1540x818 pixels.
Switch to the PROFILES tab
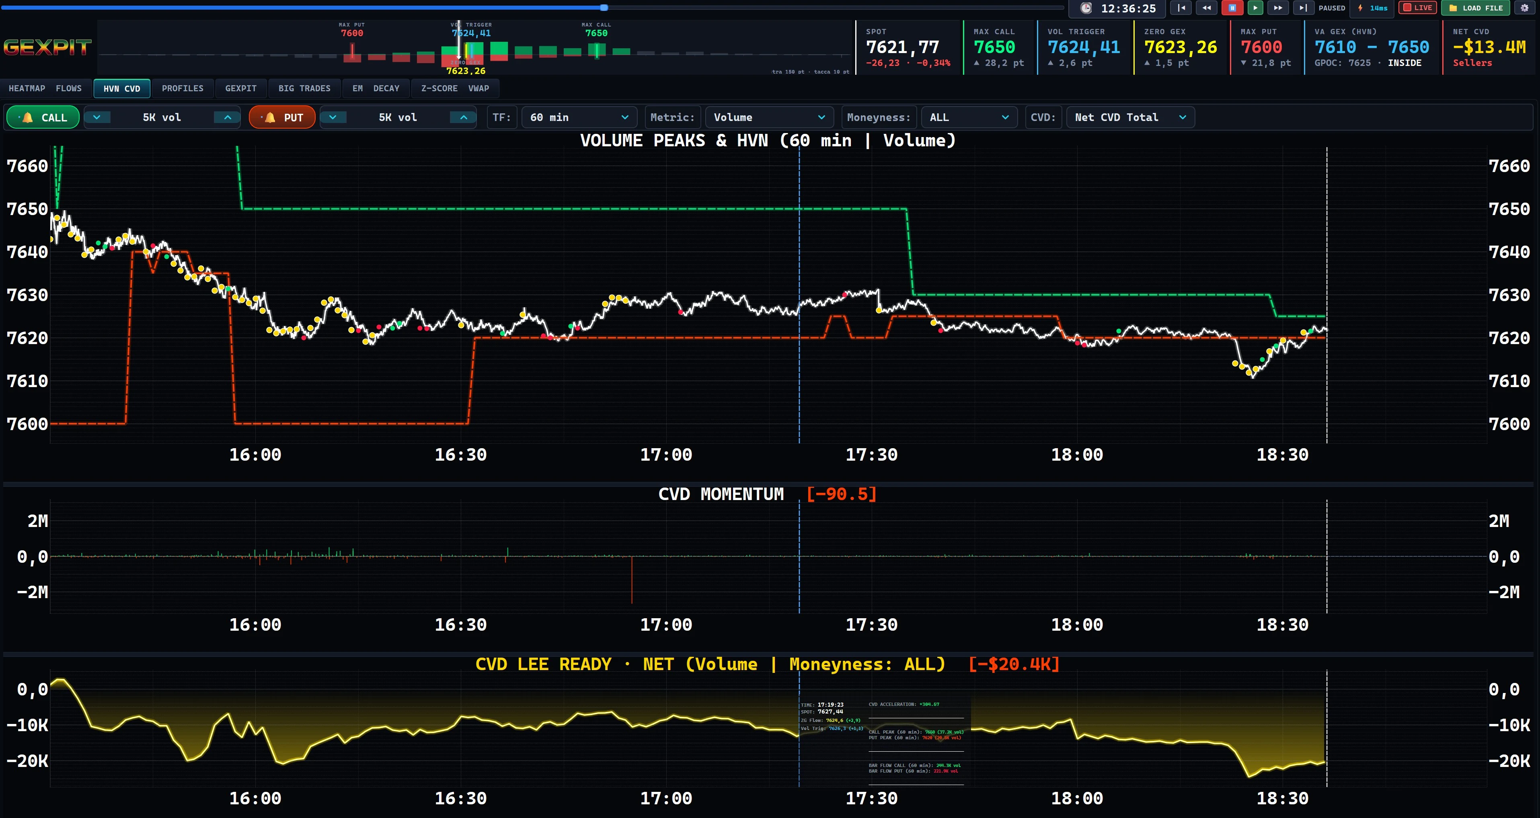click(x=182, y=88)
